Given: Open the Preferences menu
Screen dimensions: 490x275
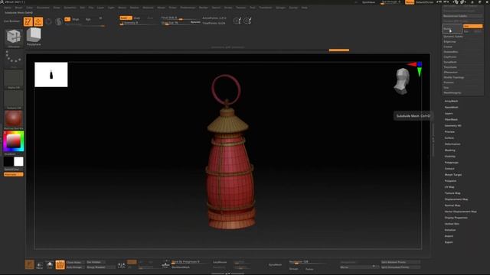Looking at the screenshot, I should [188, 8].
